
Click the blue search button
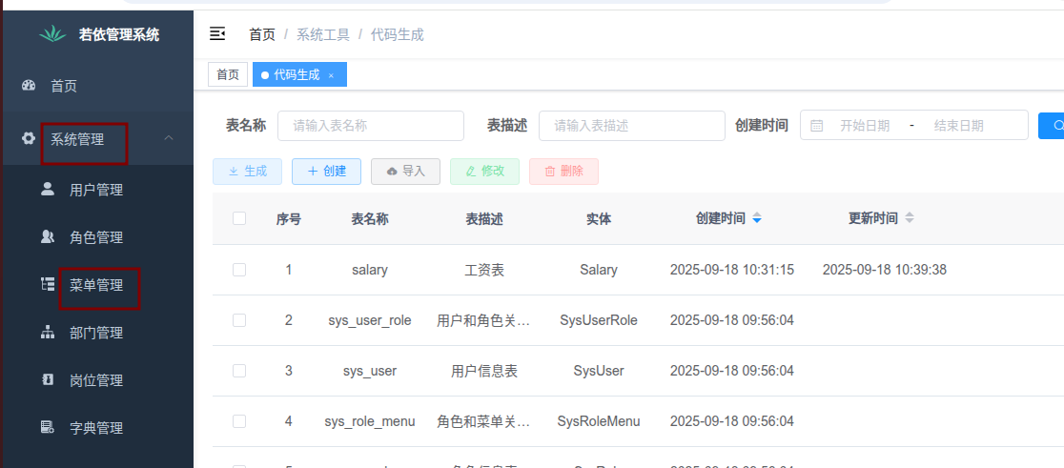(1051, 126)
